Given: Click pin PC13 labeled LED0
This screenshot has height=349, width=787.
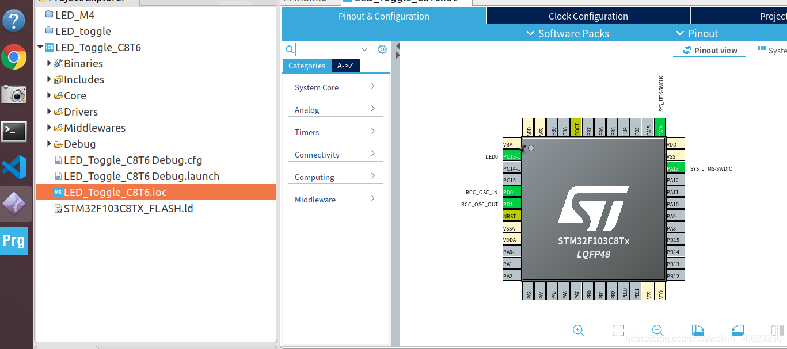Looking at the screenshot, I should pos(512,156).
